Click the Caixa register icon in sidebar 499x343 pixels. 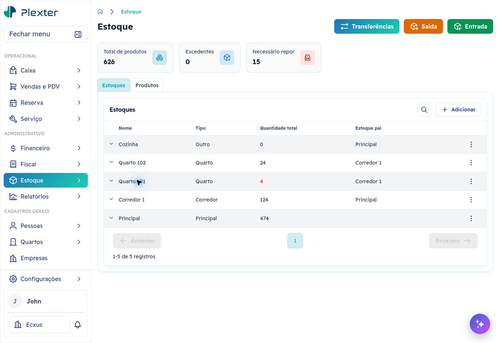click(13, 70)
